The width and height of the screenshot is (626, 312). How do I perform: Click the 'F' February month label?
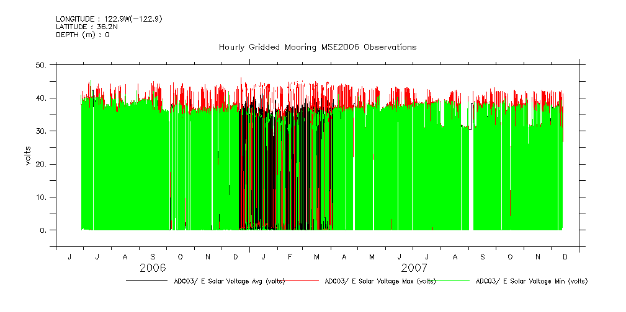click(290, 256)
